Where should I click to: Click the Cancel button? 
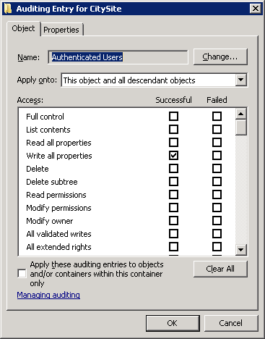tap(231, 323)
